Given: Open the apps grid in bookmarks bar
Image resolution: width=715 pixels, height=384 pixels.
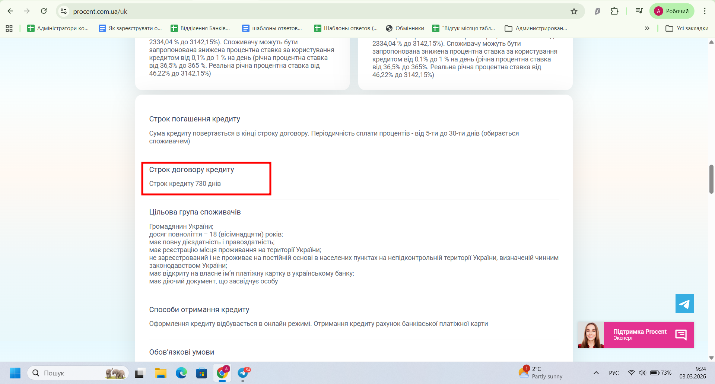Looking at the screenshot, I should (9, 28).
